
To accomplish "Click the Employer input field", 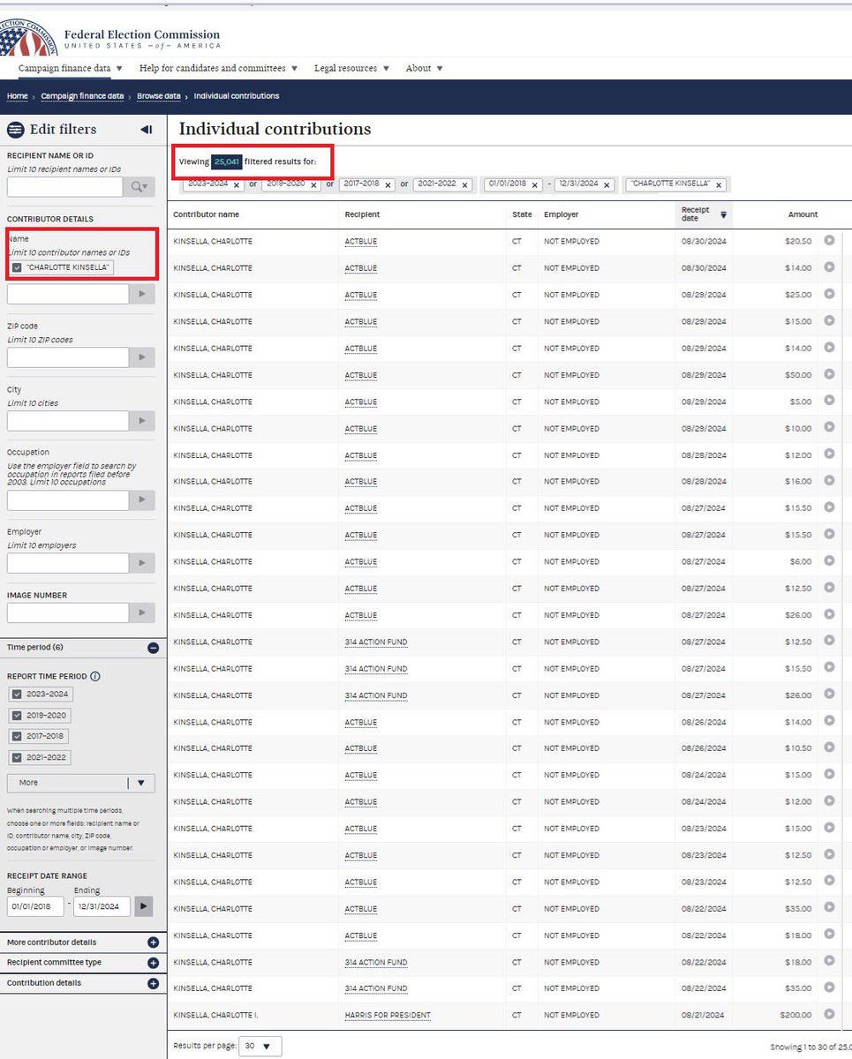I will (68, 563).
